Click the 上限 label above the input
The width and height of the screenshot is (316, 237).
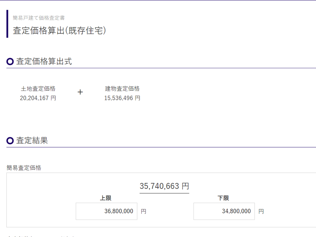coord(106,198)
